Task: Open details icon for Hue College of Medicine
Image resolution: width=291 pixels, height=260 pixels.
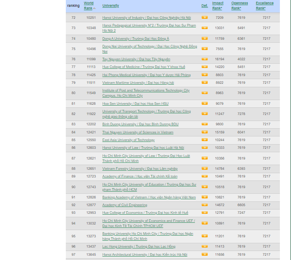Action: click(x=205, y=67)
